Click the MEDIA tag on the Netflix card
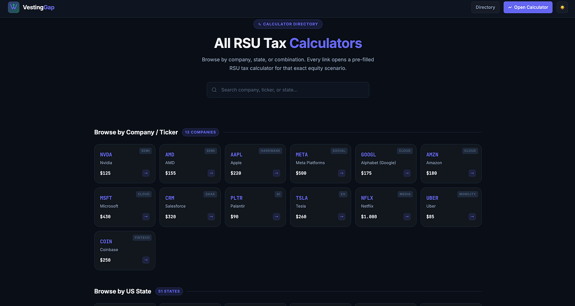Viewport: 575px width, 306px height. [405, 194]
